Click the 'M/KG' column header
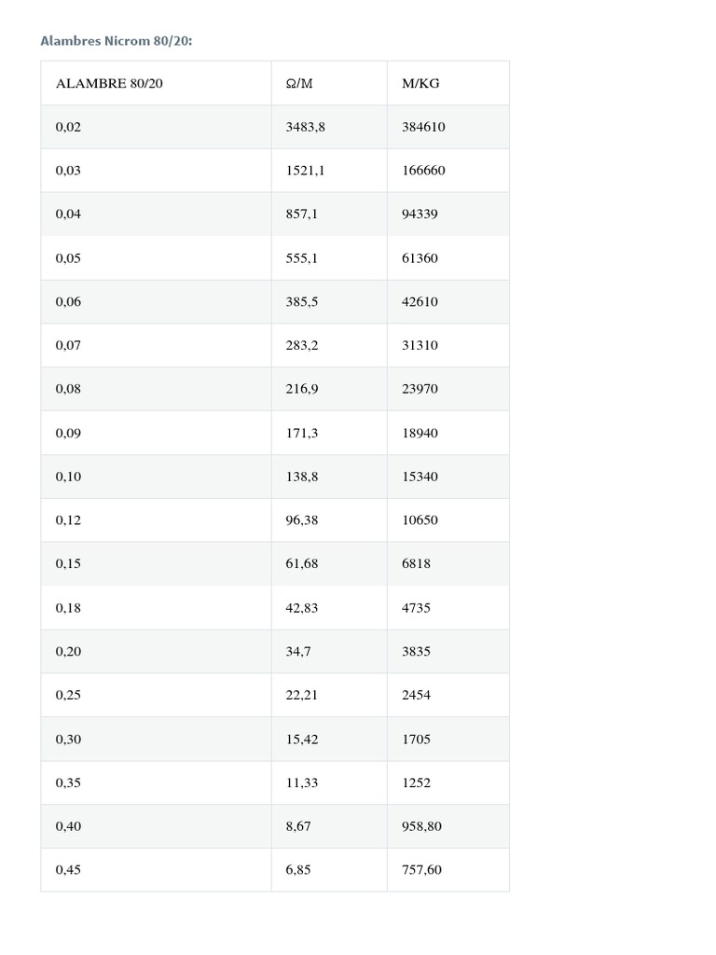Image resolution: width=716 pixels, height=955 pixels. pyautogui.click(x=420, y=84)
